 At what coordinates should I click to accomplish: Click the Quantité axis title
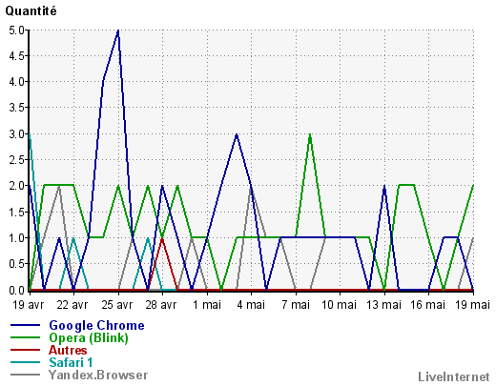[x=31, y=11]
